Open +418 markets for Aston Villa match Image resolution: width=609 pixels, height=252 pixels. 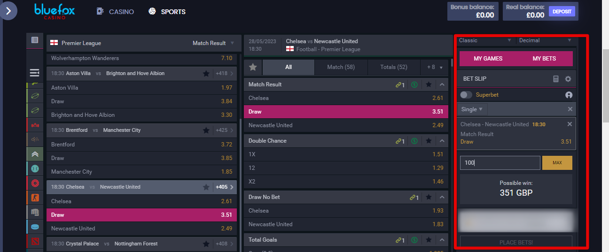coord(224,74)
